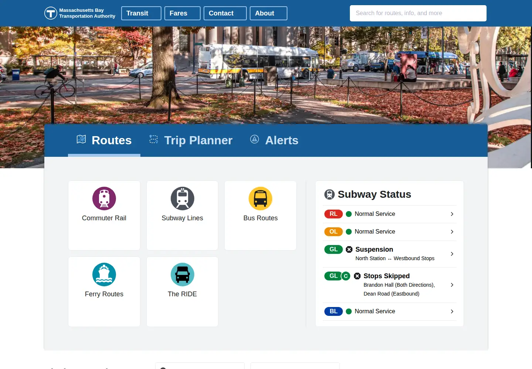The image size is (532, 369).
Task: Click The RIDE label
Action: point(183,294)
